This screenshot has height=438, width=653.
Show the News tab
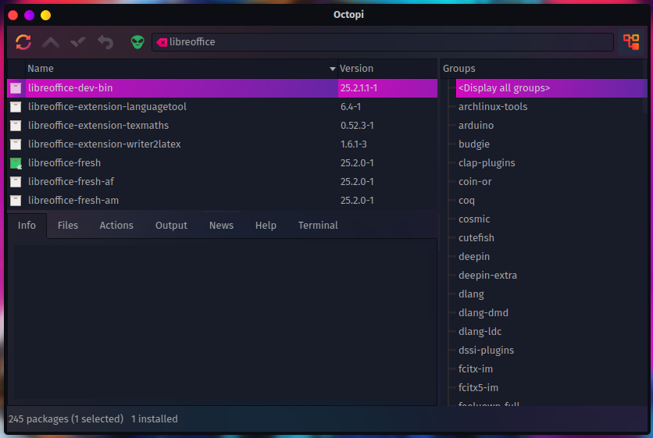(x=221, y=226)
